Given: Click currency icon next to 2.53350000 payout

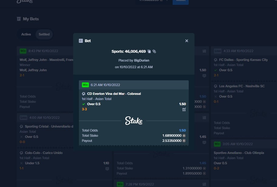Looking at the screenshot, I should click(x=184, y=141).
